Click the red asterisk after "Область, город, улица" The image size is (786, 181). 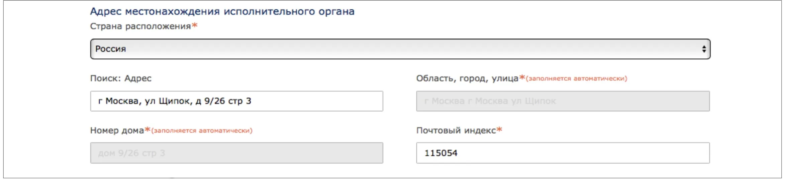522,77
